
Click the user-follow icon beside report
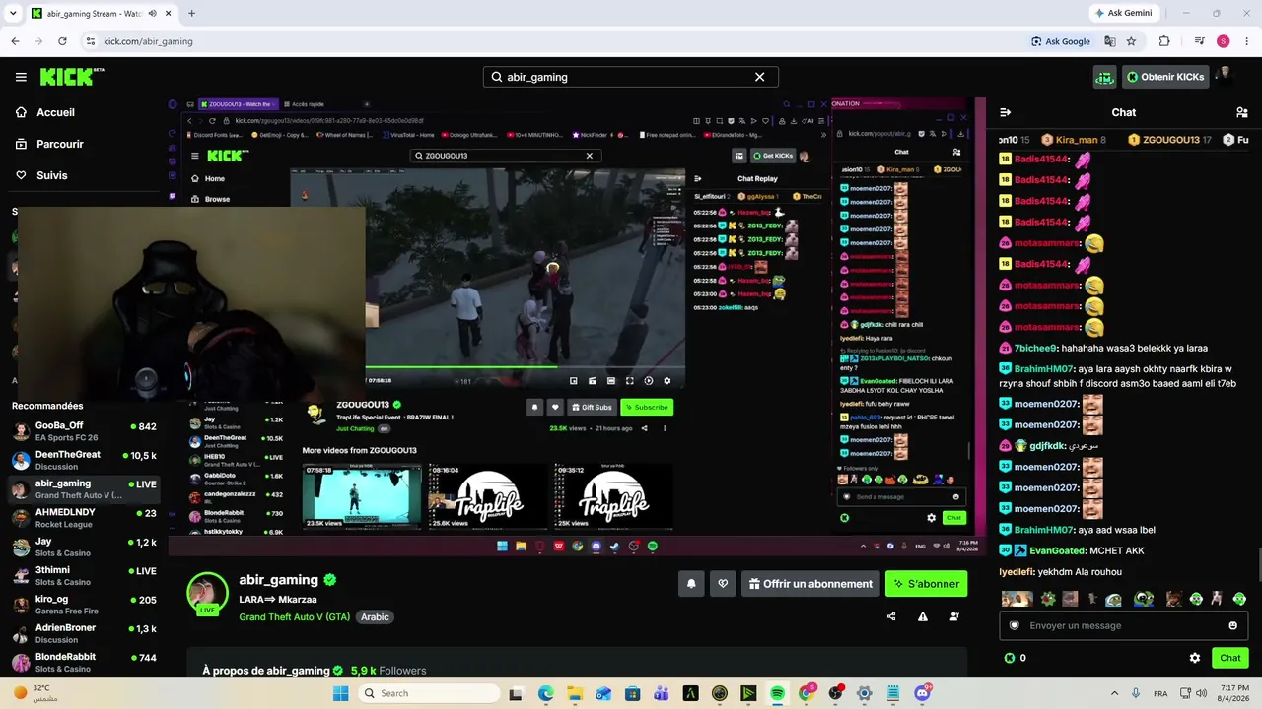click(x=954, y=617)
